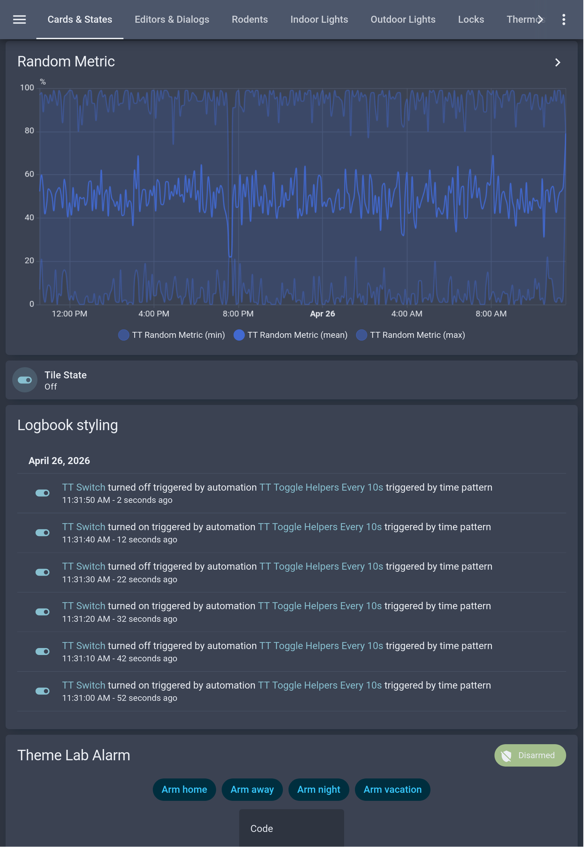Click the 8:00 PM chart axis label
584x847 pixels.
coord(238,314)
